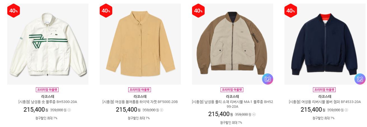Open product title 남성용 숏 블루종 BH5300-20A
The height and width of the screenshot is (127, 367).
coord(48,102)
